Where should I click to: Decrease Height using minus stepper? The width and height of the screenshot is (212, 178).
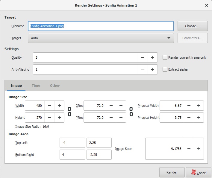[x=49, y=118]
